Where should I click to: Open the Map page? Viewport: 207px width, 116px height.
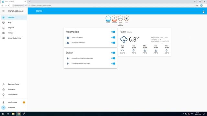pyautogui.click(x=14, y=23)
